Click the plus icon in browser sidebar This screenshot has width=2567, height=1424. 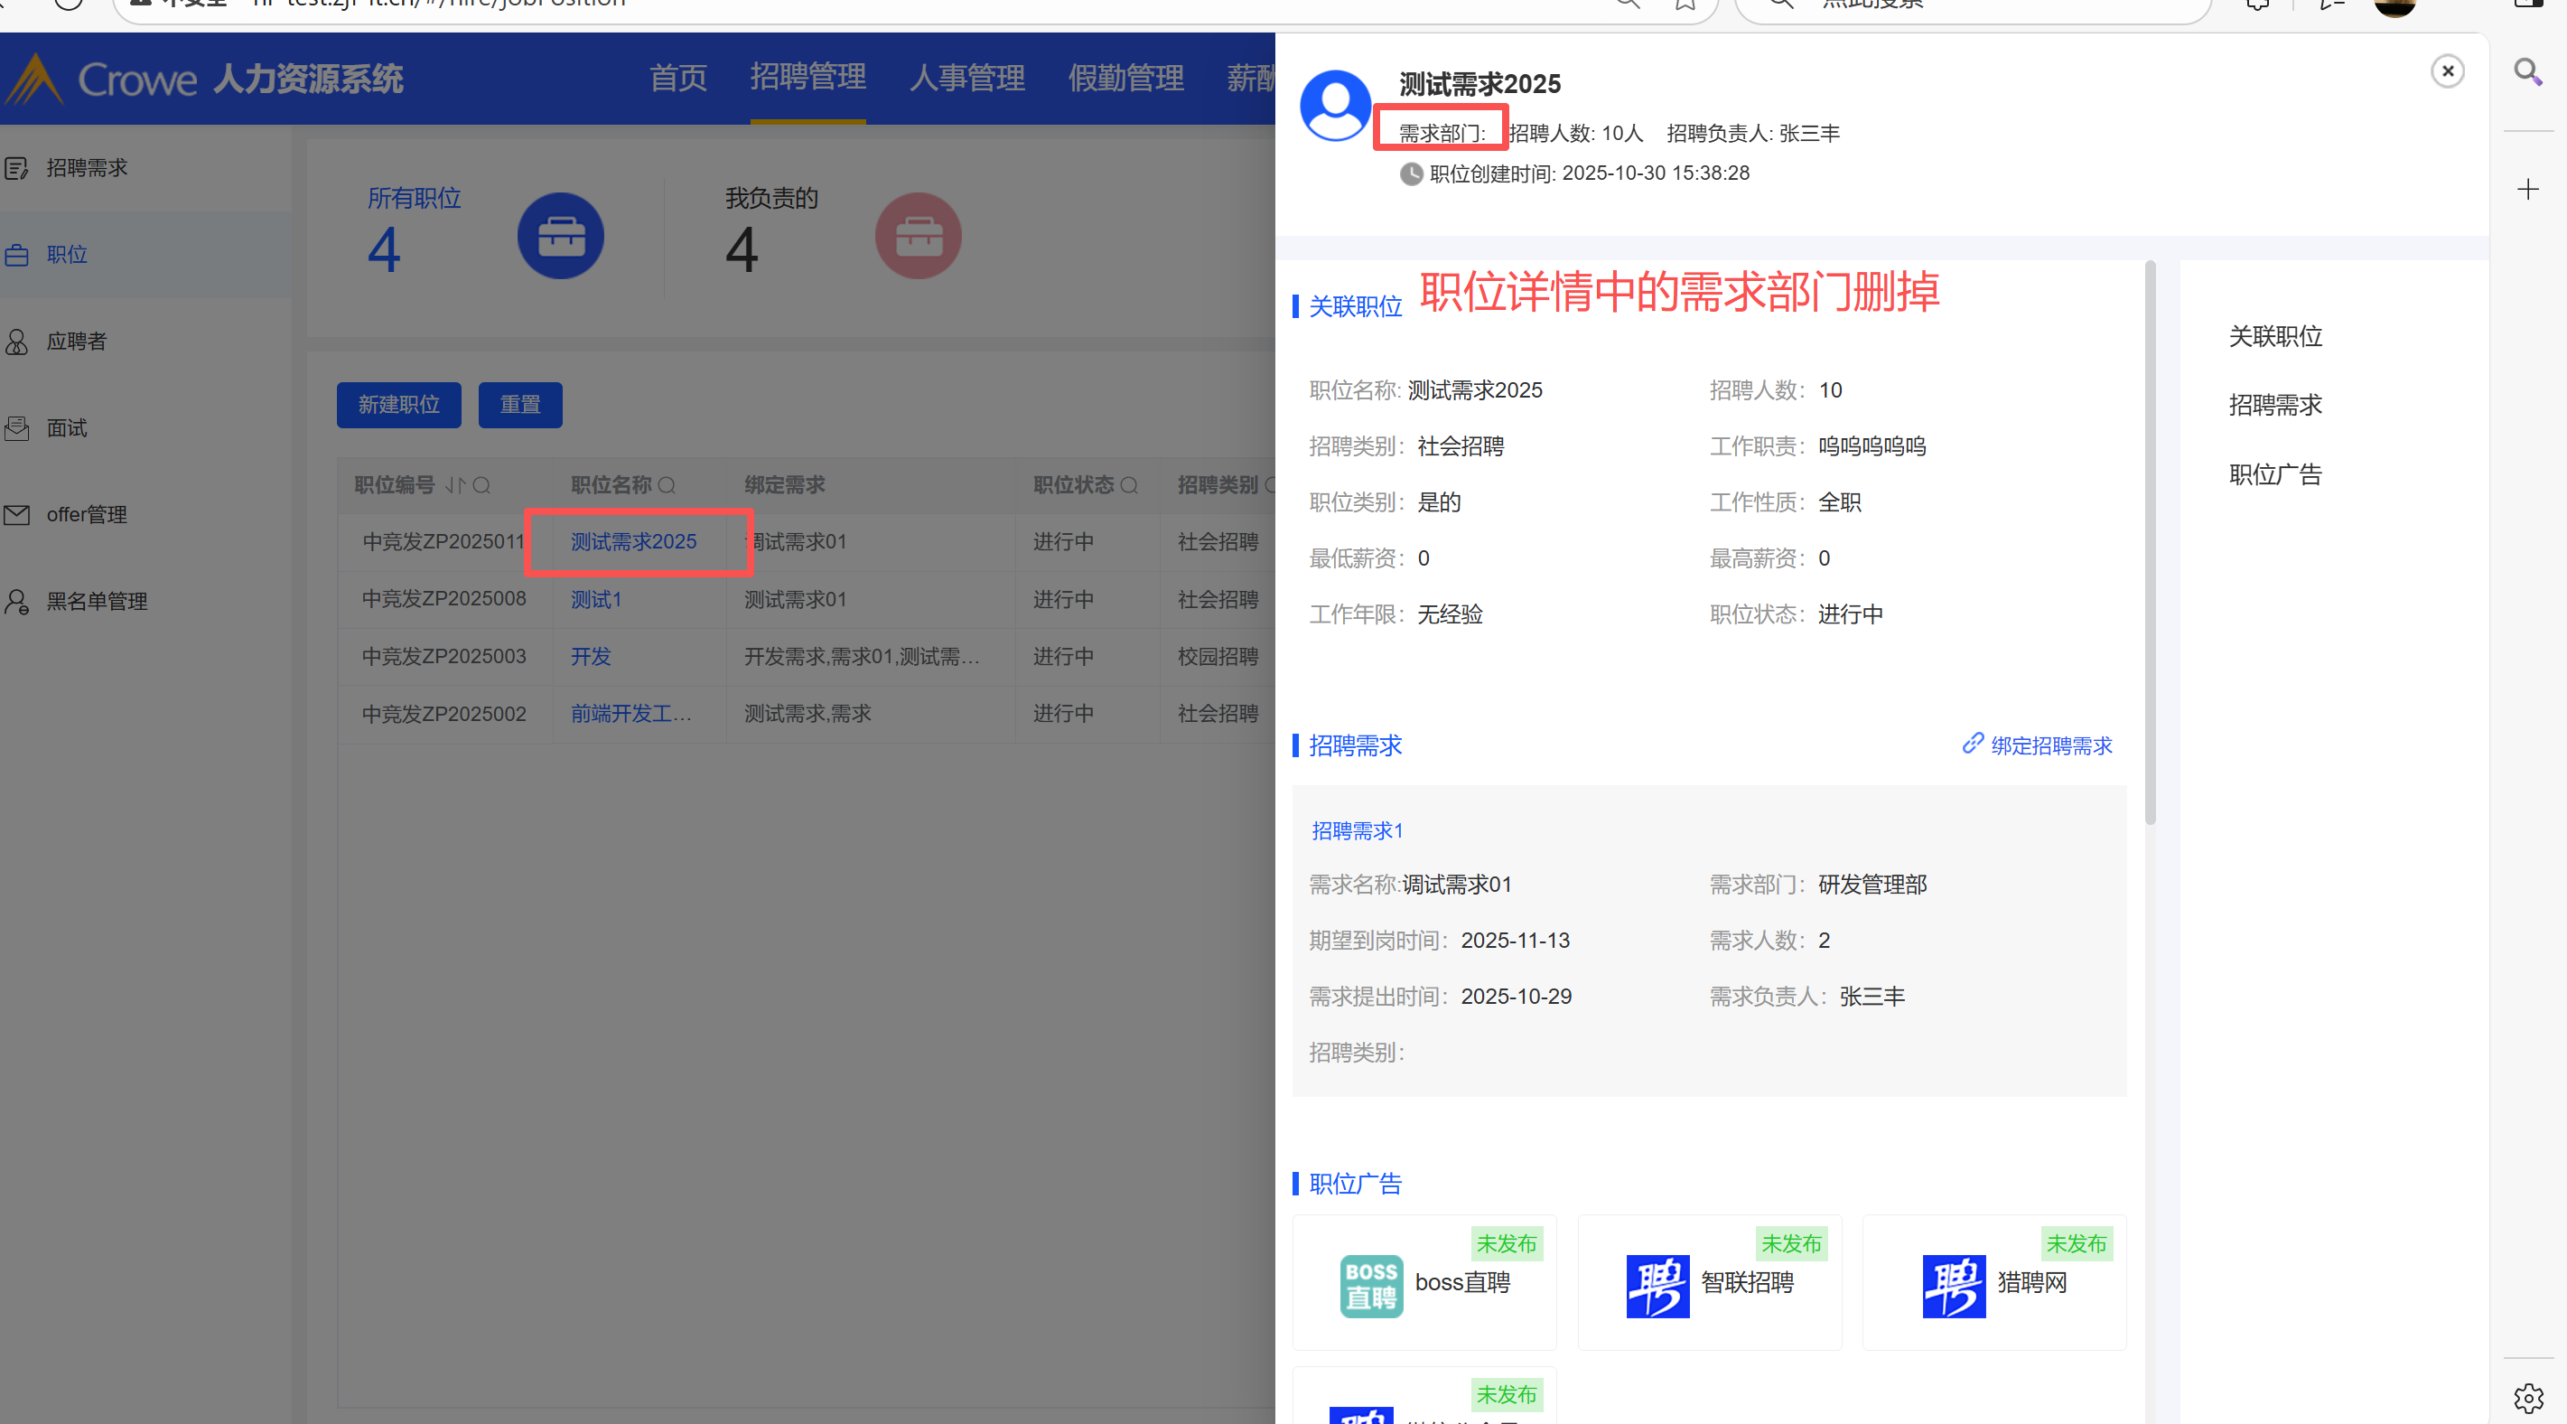coord(2527,190)
